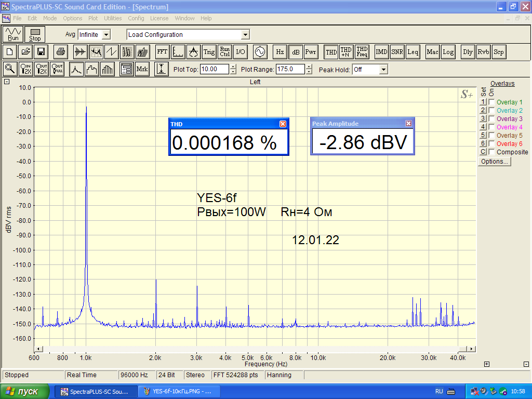Open file using the folder icon
The width and height of the screenshot is (532, 399).
click(25, 52)
